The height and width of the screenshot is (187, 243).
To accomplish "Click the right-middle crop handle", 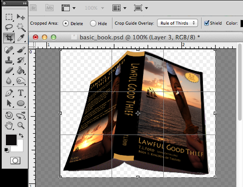I will (x=215, y=113).
